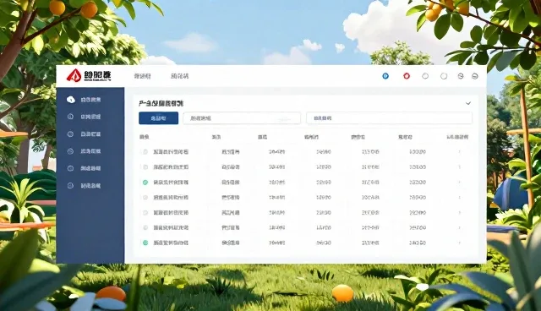This screenshot has width=541, height=311.
Task: Click the action icon ending the last table row
Action: [x=459, y=243]
